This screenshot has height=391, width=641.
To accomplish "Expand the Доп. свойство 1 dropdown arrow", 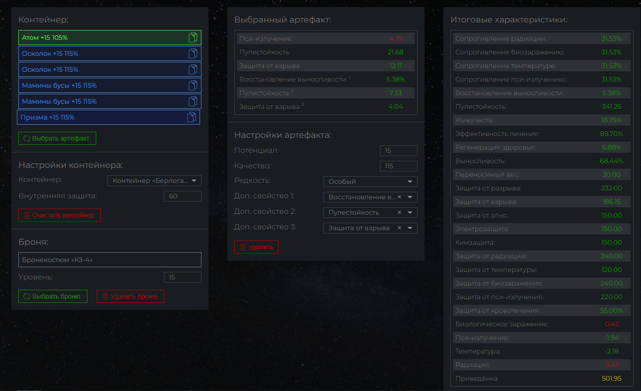I will tap(410, 197).
